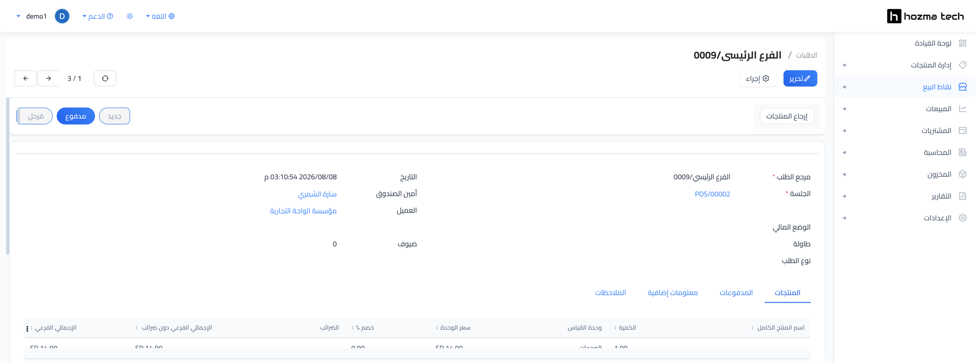Open the اللغة language dropdown

click(x=160, y=16)
